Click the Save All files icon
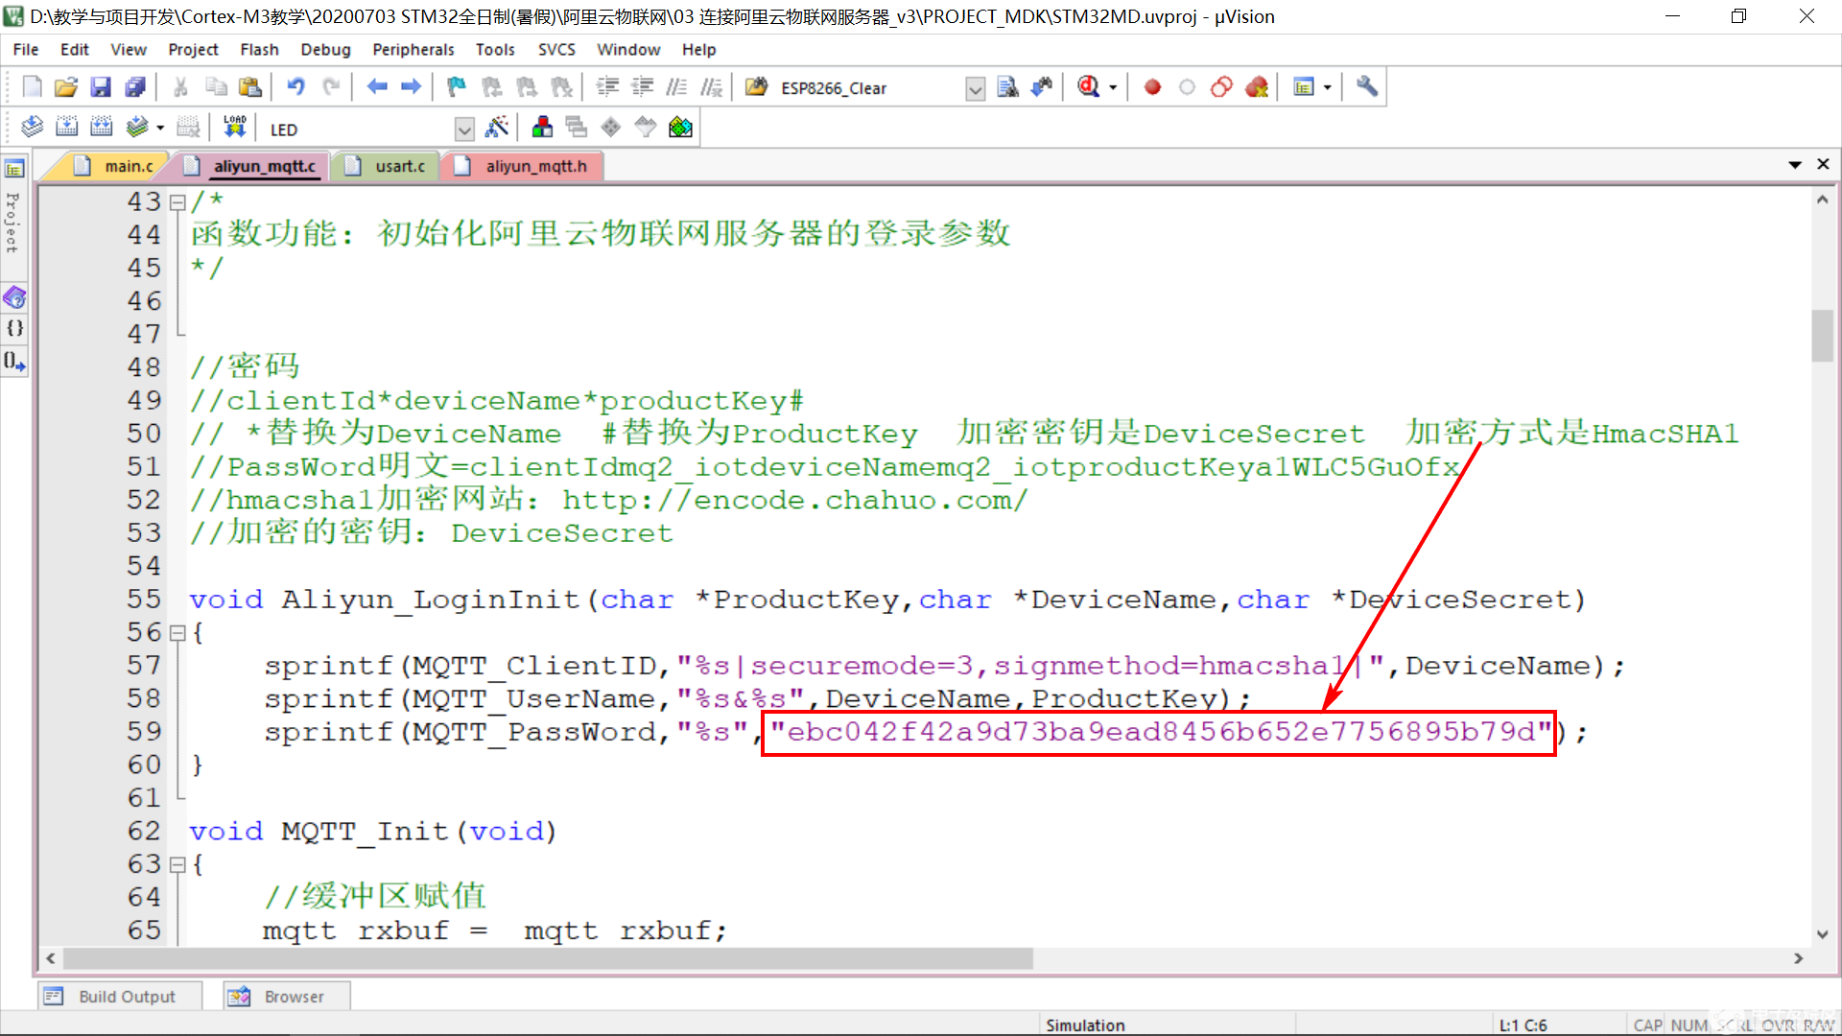 (x=135, y=87)
